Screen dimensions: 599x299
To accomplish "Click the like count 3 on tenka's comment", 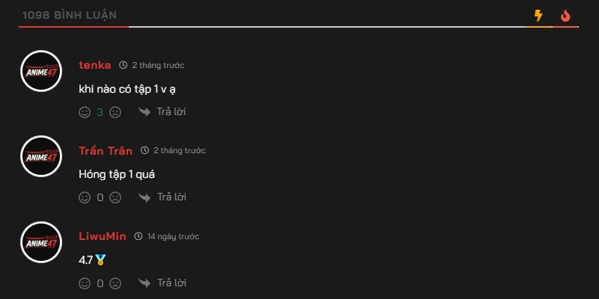I will (100, 112).
